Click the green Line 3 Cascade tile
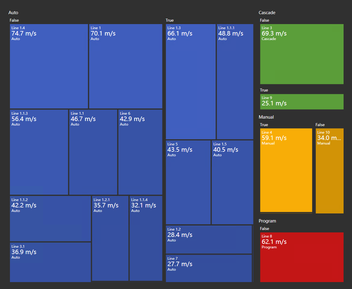This screenshot has height=289, width=352. 302,54
